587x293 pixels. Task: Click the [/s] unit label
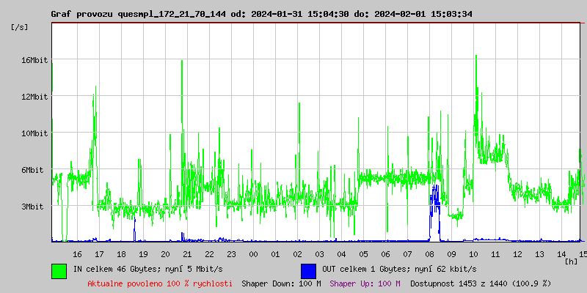[x=20, y=27]
